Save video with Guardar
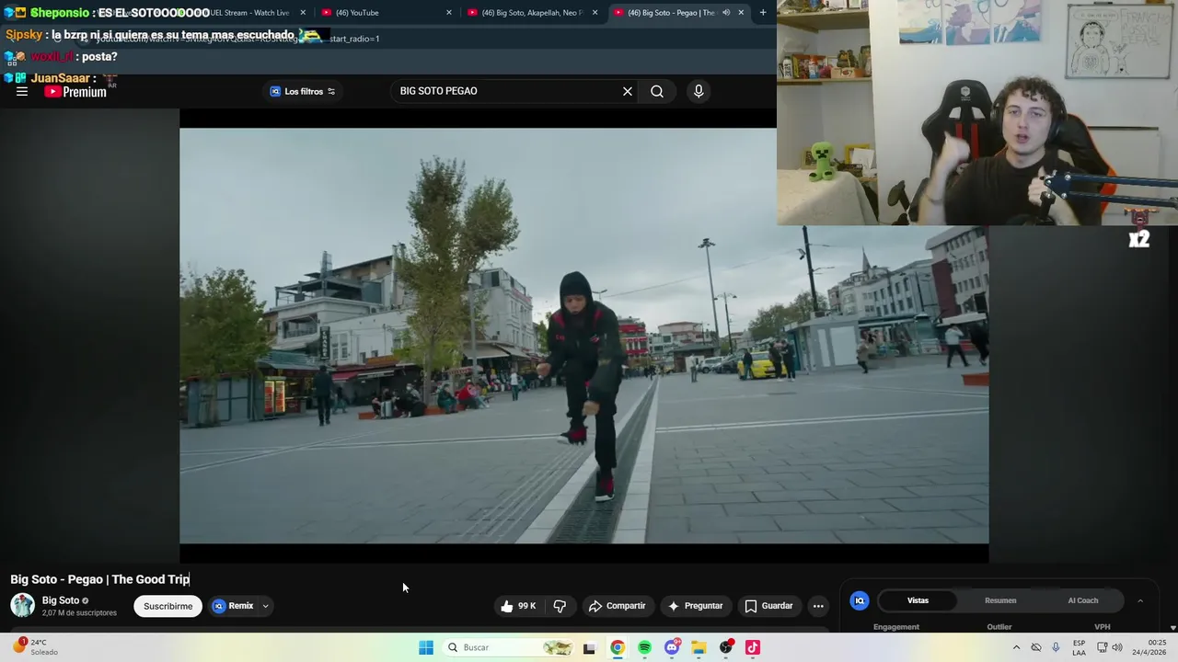 point(768,606)
